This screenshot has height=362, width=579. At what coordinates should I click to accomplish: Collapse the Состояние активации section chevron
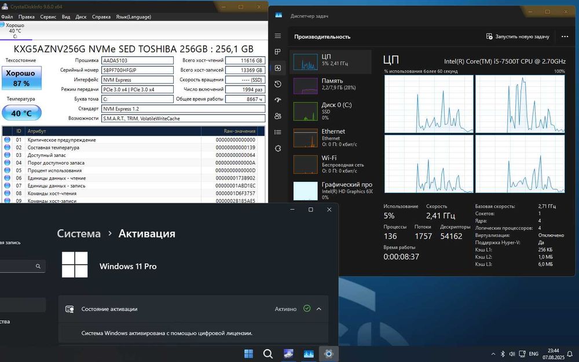(x=318, y=309)
